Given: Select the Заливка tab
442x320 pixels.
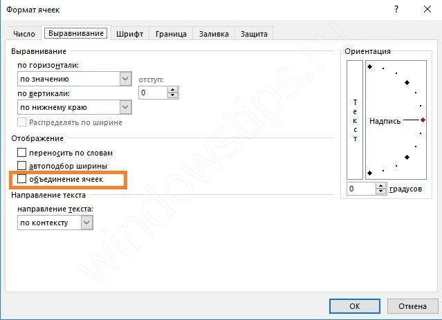Looking at the screenshot, I should (x=214, y=33).
